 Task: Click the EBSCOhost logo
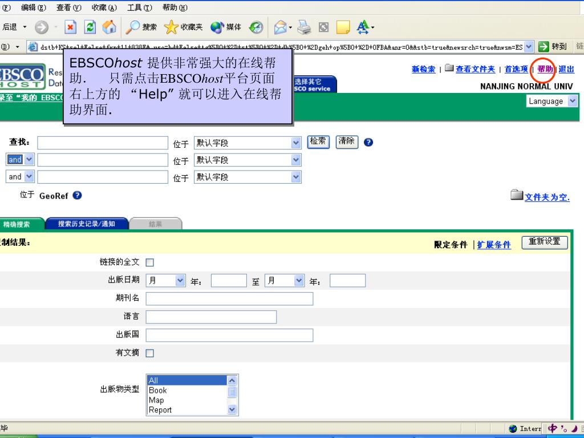point(22,77)
